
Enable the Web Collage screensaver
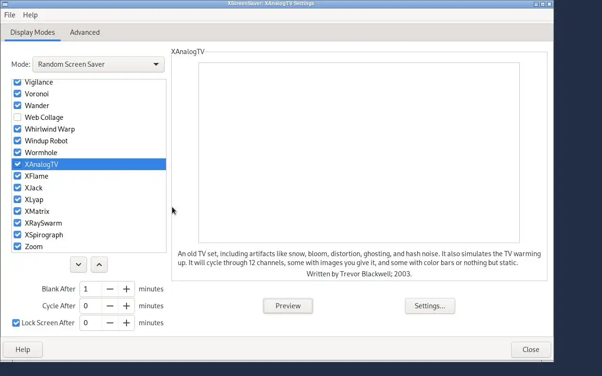(x=17, y=117)
